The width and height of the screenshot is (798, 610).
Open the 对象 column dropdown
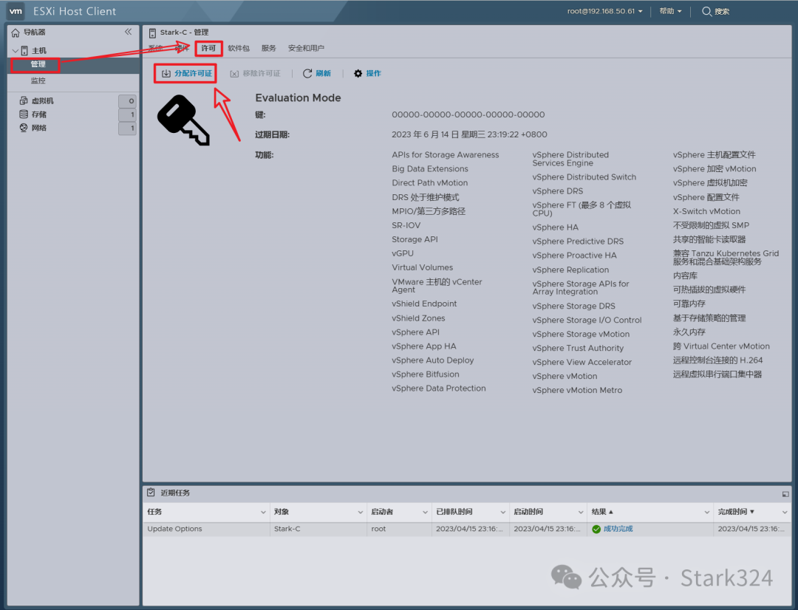(361, 513)
